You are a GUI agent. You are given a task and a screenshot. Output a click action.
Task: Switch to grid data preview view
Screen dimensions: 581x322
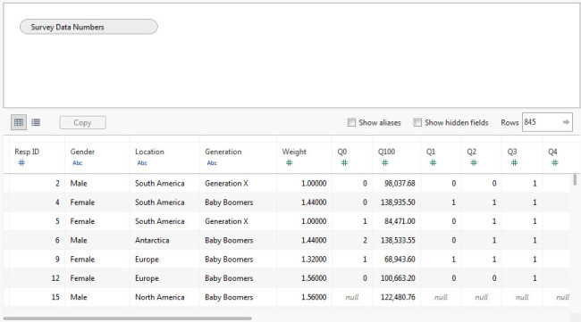(19, 122)
